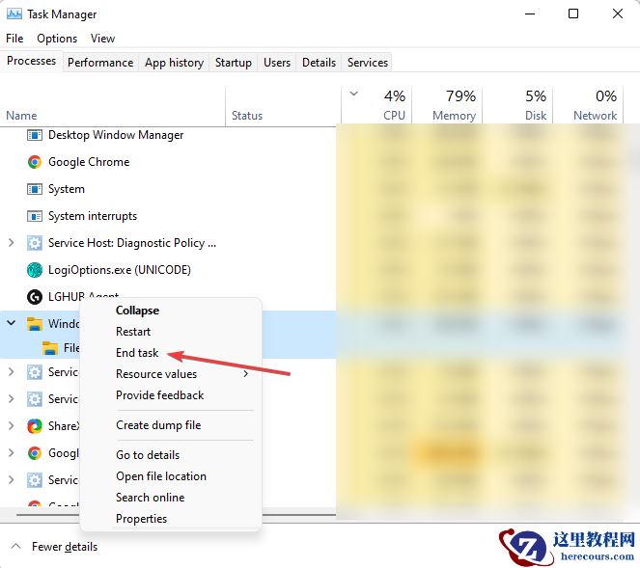Click the column sort chevron beside CPU

354,94
